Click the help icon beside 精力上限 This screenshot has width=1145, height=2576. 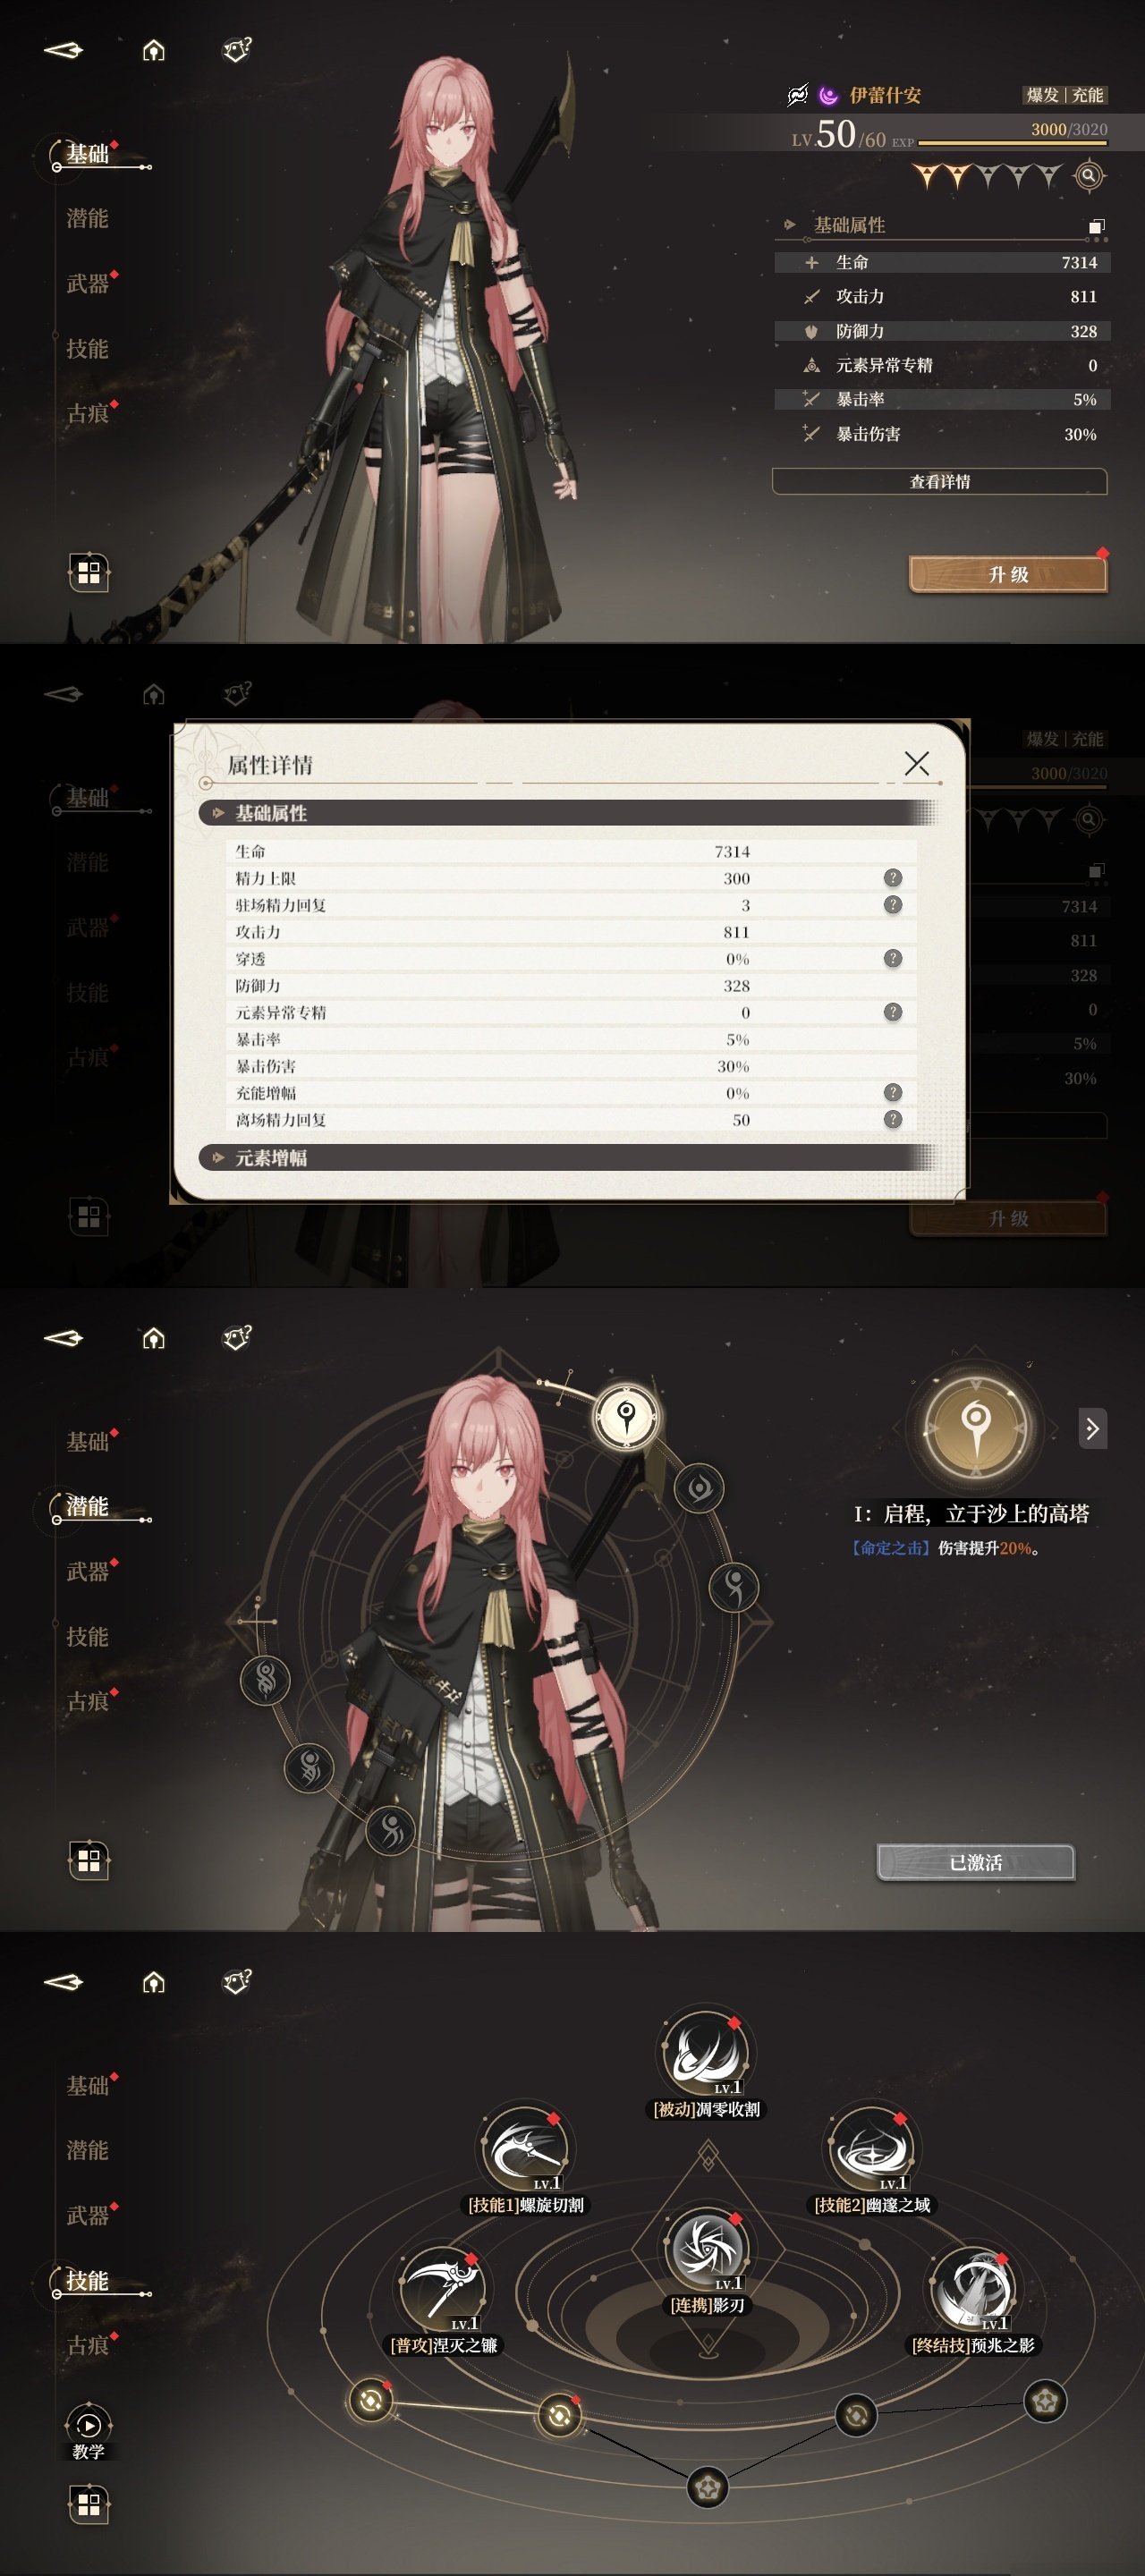893,878
